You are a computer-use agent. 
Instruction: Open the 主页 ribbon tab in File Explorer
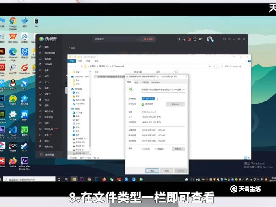point(80,61)
